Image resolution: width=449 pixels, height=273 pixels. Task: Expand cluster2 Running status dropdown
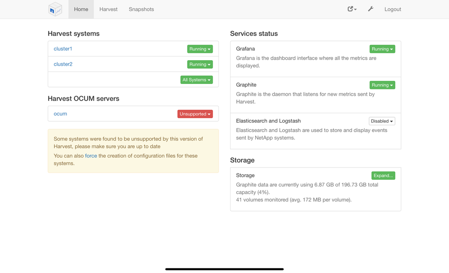pyautogui.click(x=200, y=65)
